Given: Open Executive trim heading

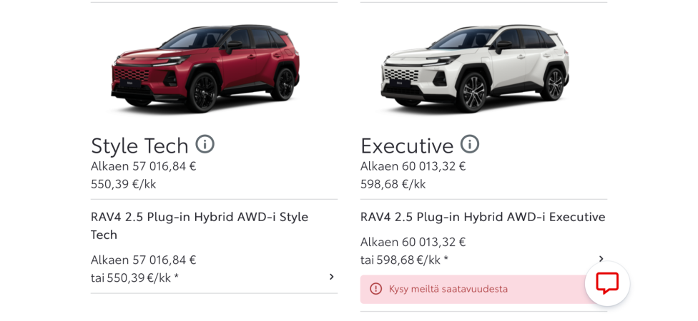Looking at the screenshot, I should (x=407, y=146).
